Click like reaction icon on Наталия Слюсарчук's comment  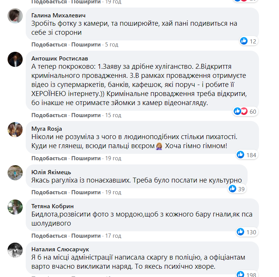click(x=240, y=274)
